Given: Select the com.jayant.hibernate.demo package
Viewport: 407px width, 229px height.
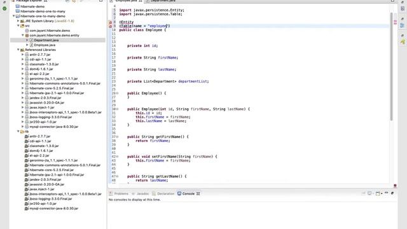Looking at the screenshot, I should 50,31.
